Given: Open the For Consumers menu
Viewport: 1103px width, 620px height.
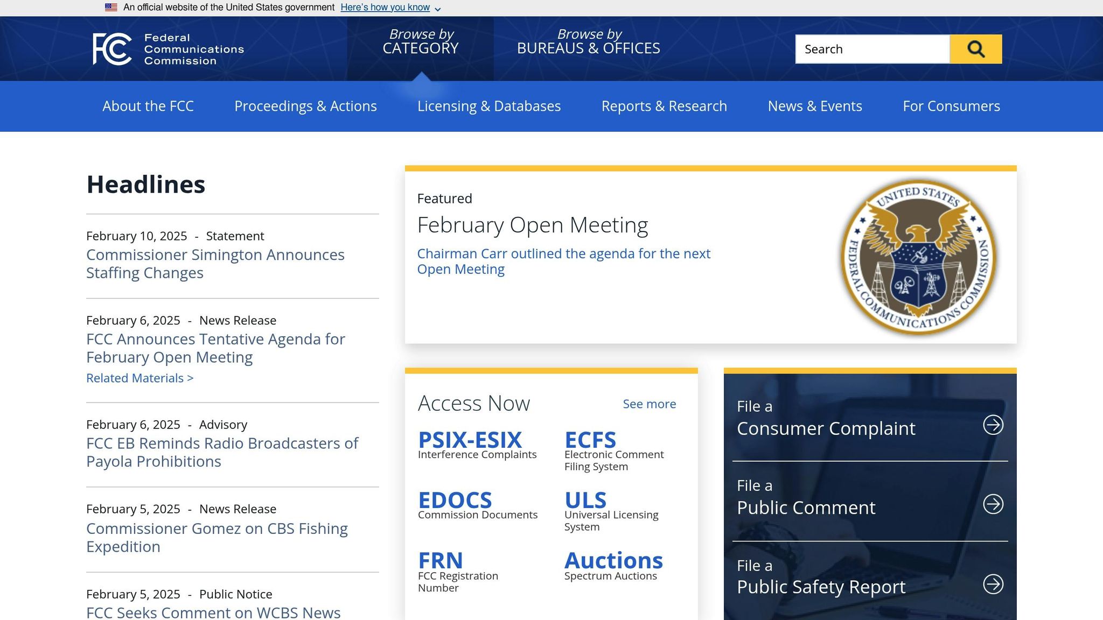Looking at the screenshot, I should tap(952, 106).
